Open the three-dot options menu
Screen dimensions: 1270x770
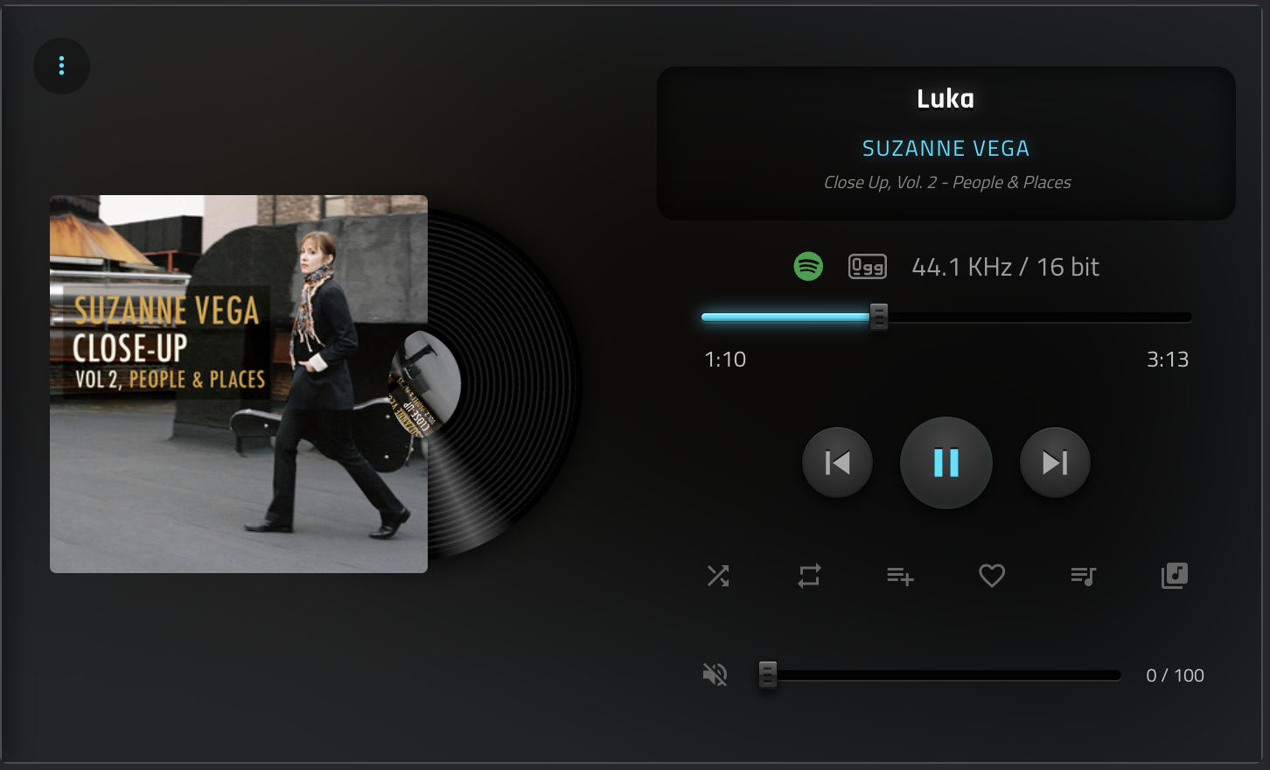(x=61, y=66)
